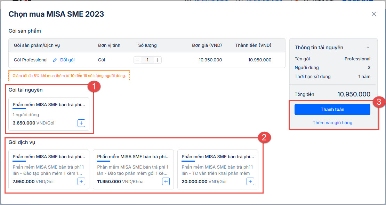Decrease quantity with minus button
This screenshot has width=386, height=205.
click(x=137, y=60)
